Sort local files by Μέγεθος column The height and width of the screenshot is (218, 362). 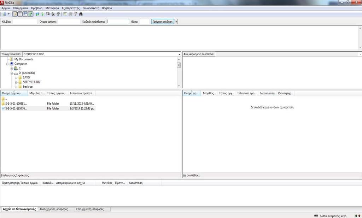(x=36, y=93)
